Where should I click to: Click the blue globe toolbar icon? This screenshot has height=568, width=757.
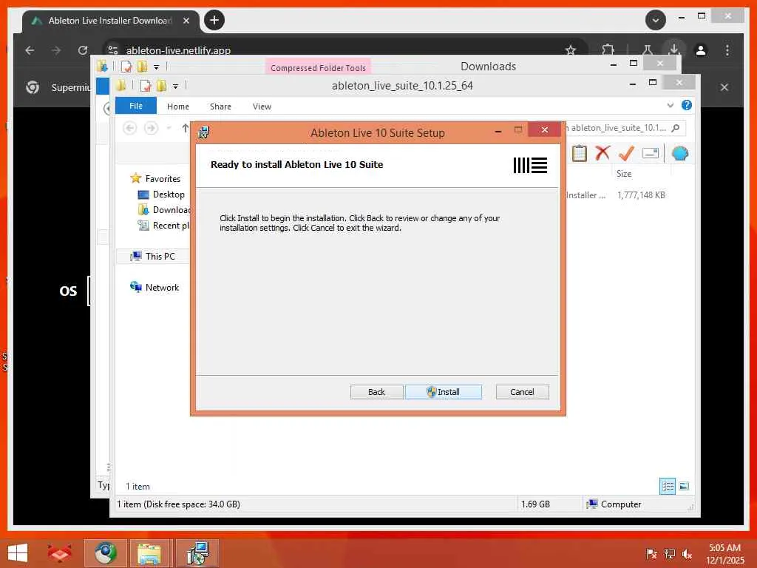pyautogui.click(x=680, y=154)
